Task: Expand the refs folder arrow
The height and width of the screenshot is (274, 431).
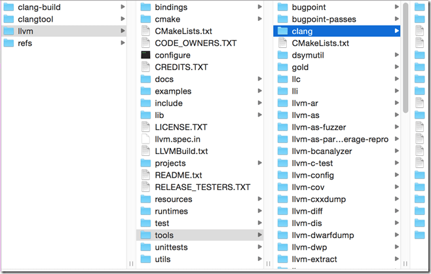Action: [124, 43]
